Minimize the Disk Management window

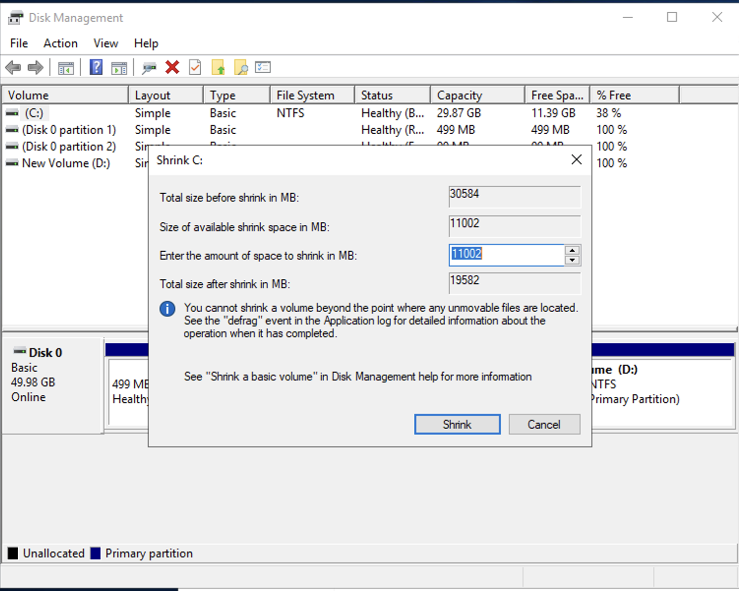coord(628,17)
